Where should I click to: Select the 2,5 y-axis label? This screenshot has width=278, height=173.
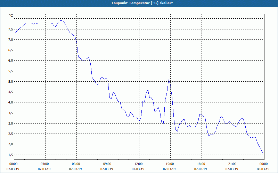(x=11, y=134)
